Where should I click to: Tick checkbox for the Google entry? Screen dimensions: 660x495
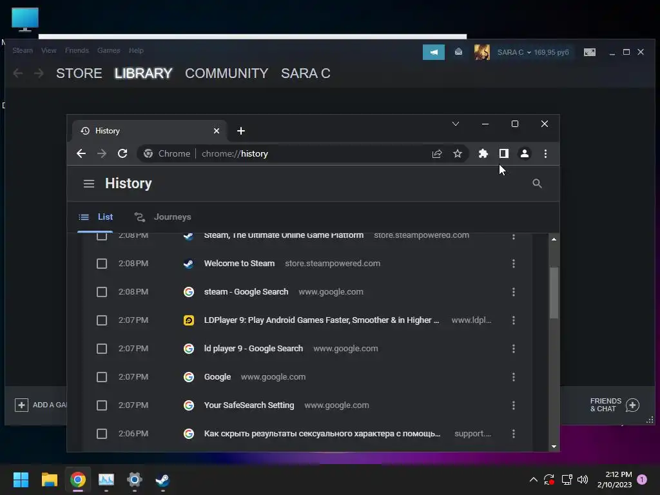(101, 376)
